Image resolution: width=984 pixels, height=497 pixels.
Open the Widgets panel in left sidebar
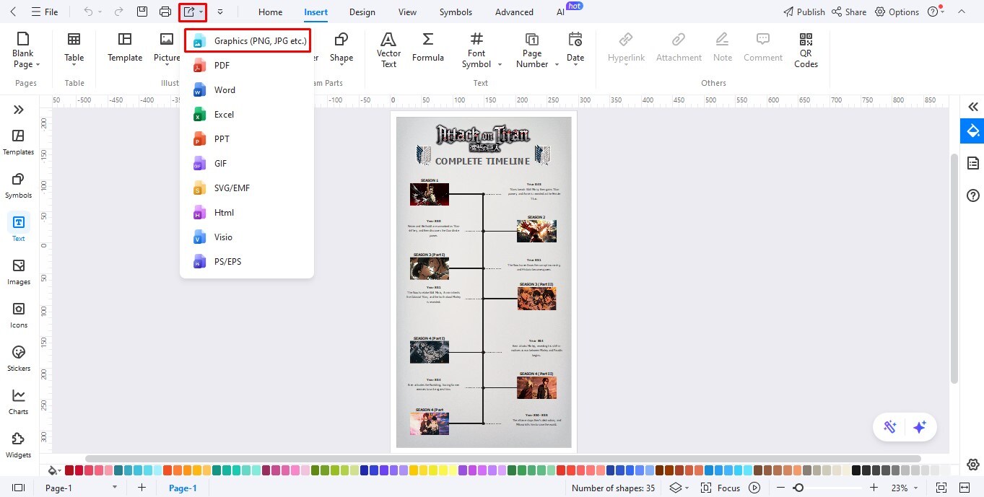[x=19, y=445]
